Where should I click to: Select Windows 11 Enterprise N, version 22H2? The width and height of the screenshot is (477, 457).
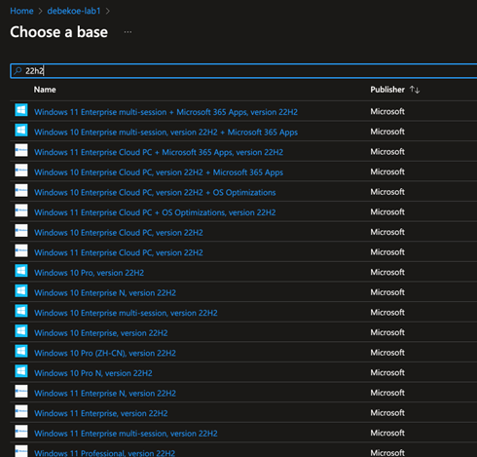pyautogui.click(x=105, y=393)
